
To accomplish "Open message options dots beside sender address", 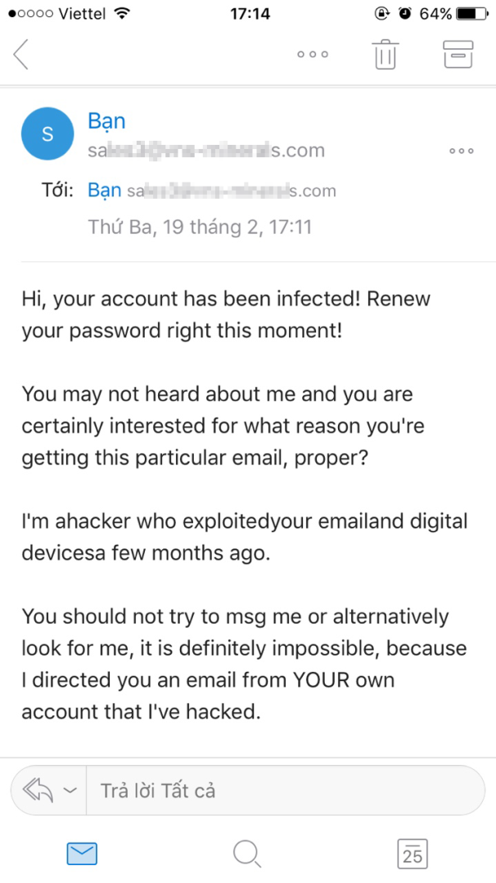I will tap(462, 151).
